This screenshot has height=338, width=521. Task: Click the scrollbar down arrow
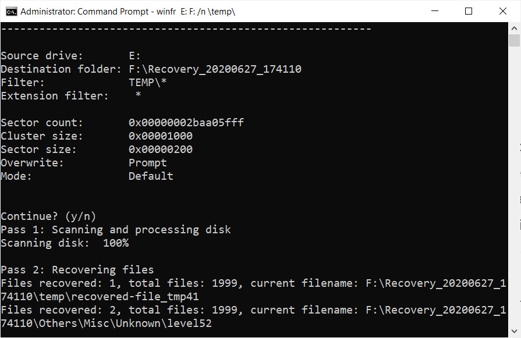coord(514,332)
